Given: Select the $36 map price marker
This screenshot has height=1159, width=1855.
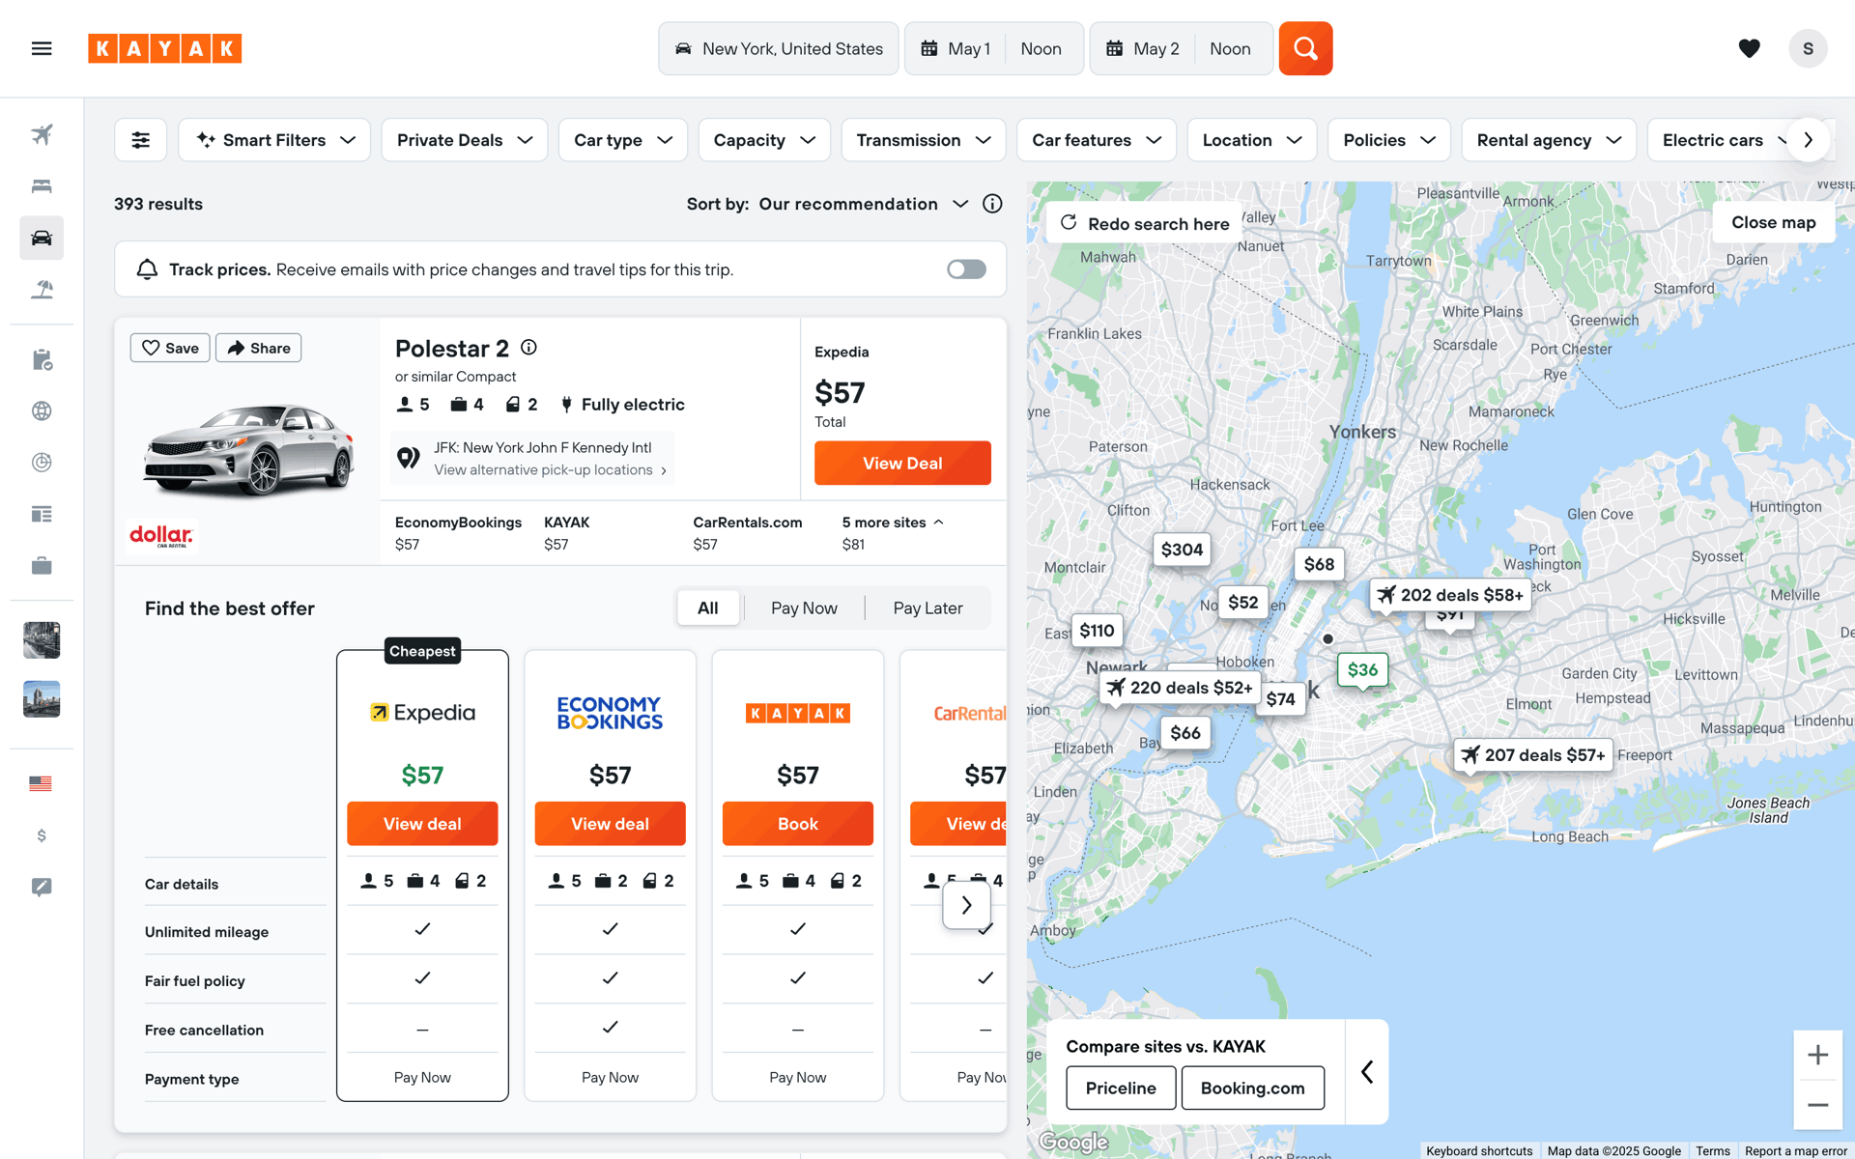Looking at the screenshot, I should coord(1362,670).
